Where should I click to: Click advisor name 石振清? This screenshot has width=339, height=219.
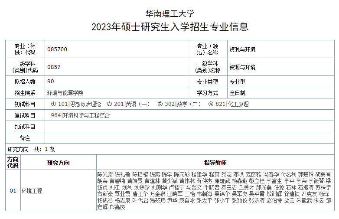pyautogui.click(x=306, y=187)
